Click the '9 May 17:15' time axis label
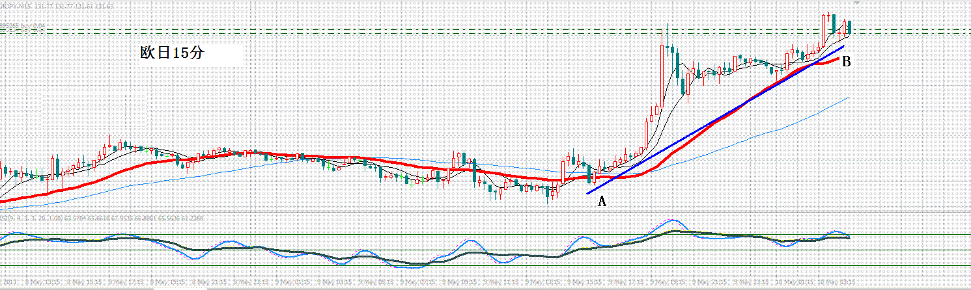The height and width of the screenshot is (290, 971). coord(626,282)
